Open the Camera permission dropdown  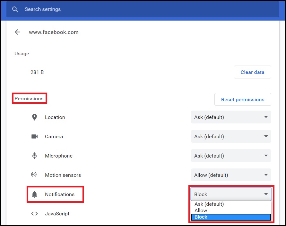coord(231,137)
